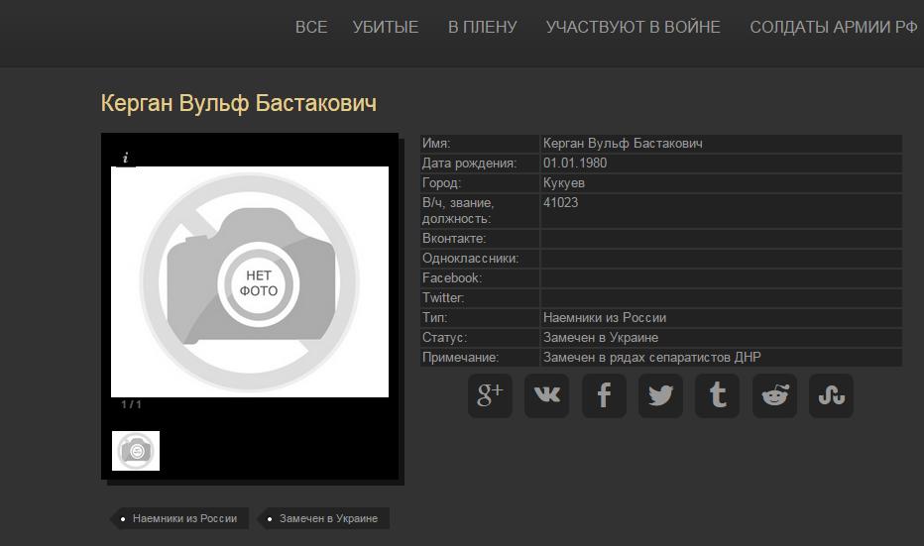This screenshot has height=546, width=924.
Task: Click the Наемники из России tag
Action: coord(179,518)
